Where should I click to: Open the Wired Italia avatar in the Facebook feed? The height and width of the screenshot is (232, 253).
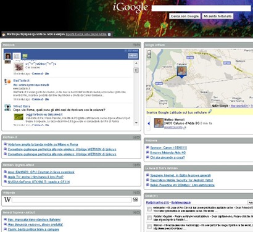point(7,107)
